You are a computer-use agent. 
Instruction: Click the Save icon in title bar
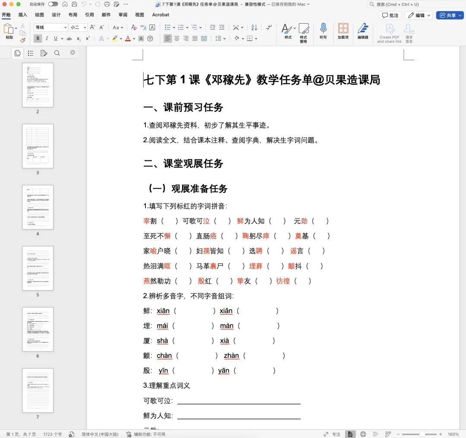point(74,4)
